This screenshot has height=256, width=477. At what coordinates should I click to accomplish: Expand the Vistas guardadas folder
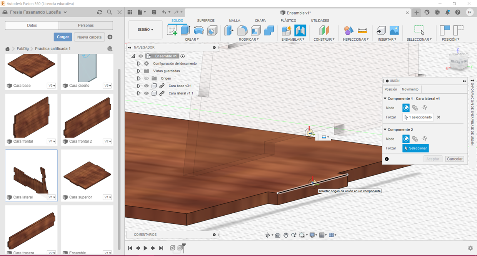pyautogui.click(x=138, y=71)
